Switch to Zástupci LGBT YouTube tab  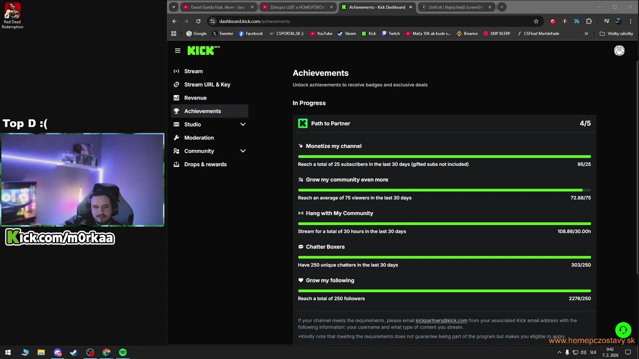point(297,7)
